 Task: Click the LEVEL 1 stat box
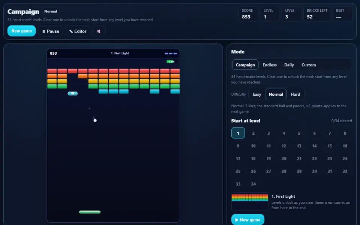click(270, 14)
